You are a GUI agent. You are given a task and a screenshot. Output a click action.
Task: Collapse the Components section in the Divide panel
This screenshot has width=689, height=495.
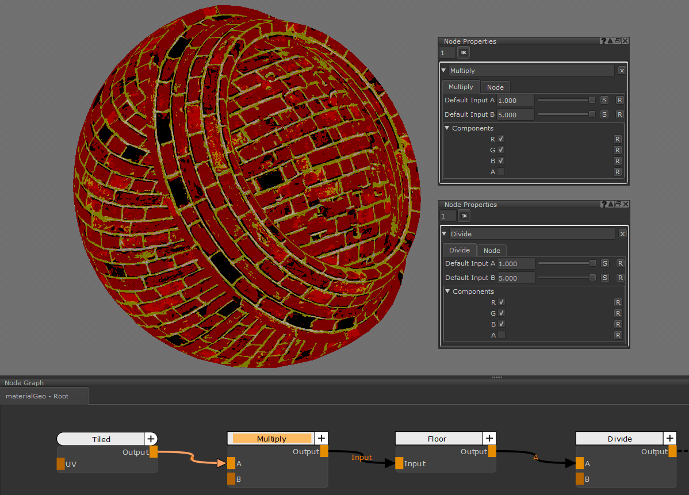point(447,291)
